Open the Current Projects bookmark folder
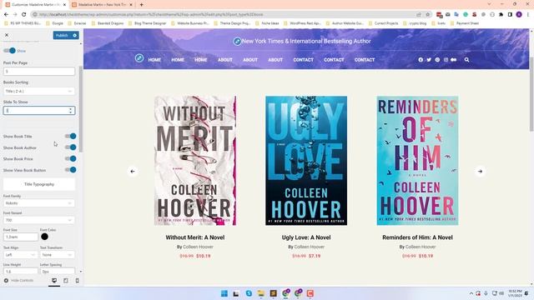Image resolution: width=534 pixels, height=300 pixels. tap(384, 23)
